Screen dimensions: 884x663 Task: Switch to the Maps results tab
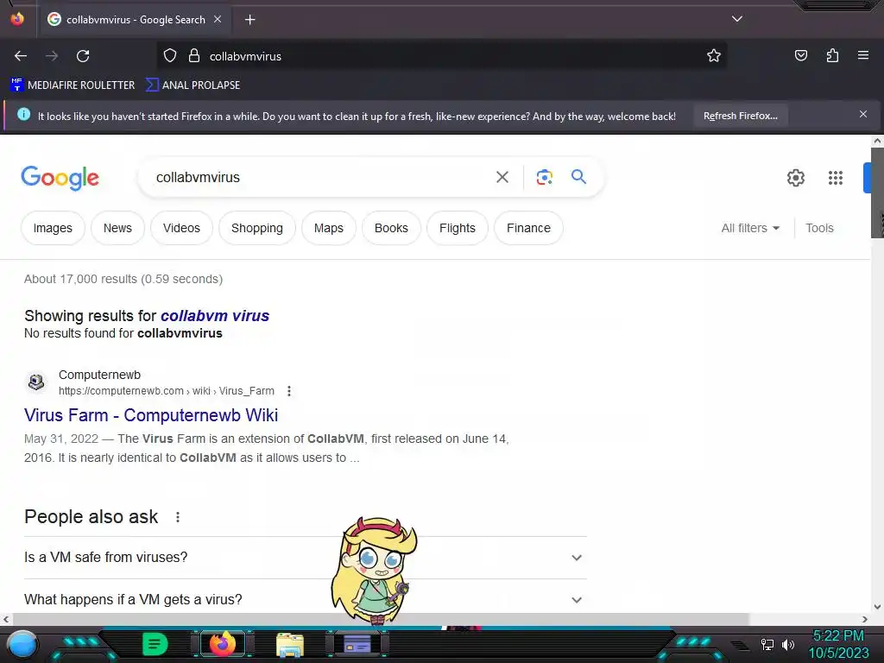(329, 228)
